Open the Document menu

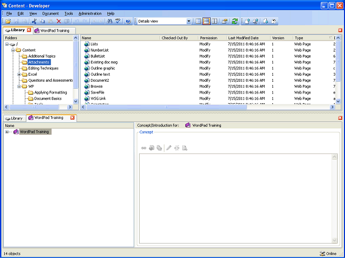coord(51,13)
